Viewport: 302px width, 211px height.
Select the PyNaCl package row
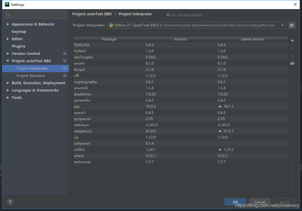(181, 51)
